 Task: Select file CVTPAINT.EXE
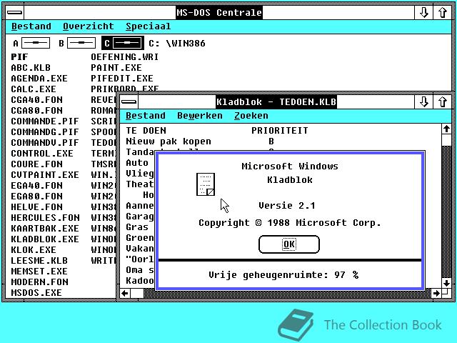(45, 175)
